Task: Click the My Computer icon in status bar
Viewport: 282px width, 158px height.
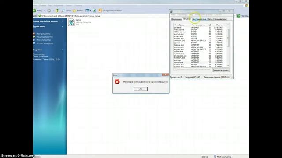Action: pos(215,157)
